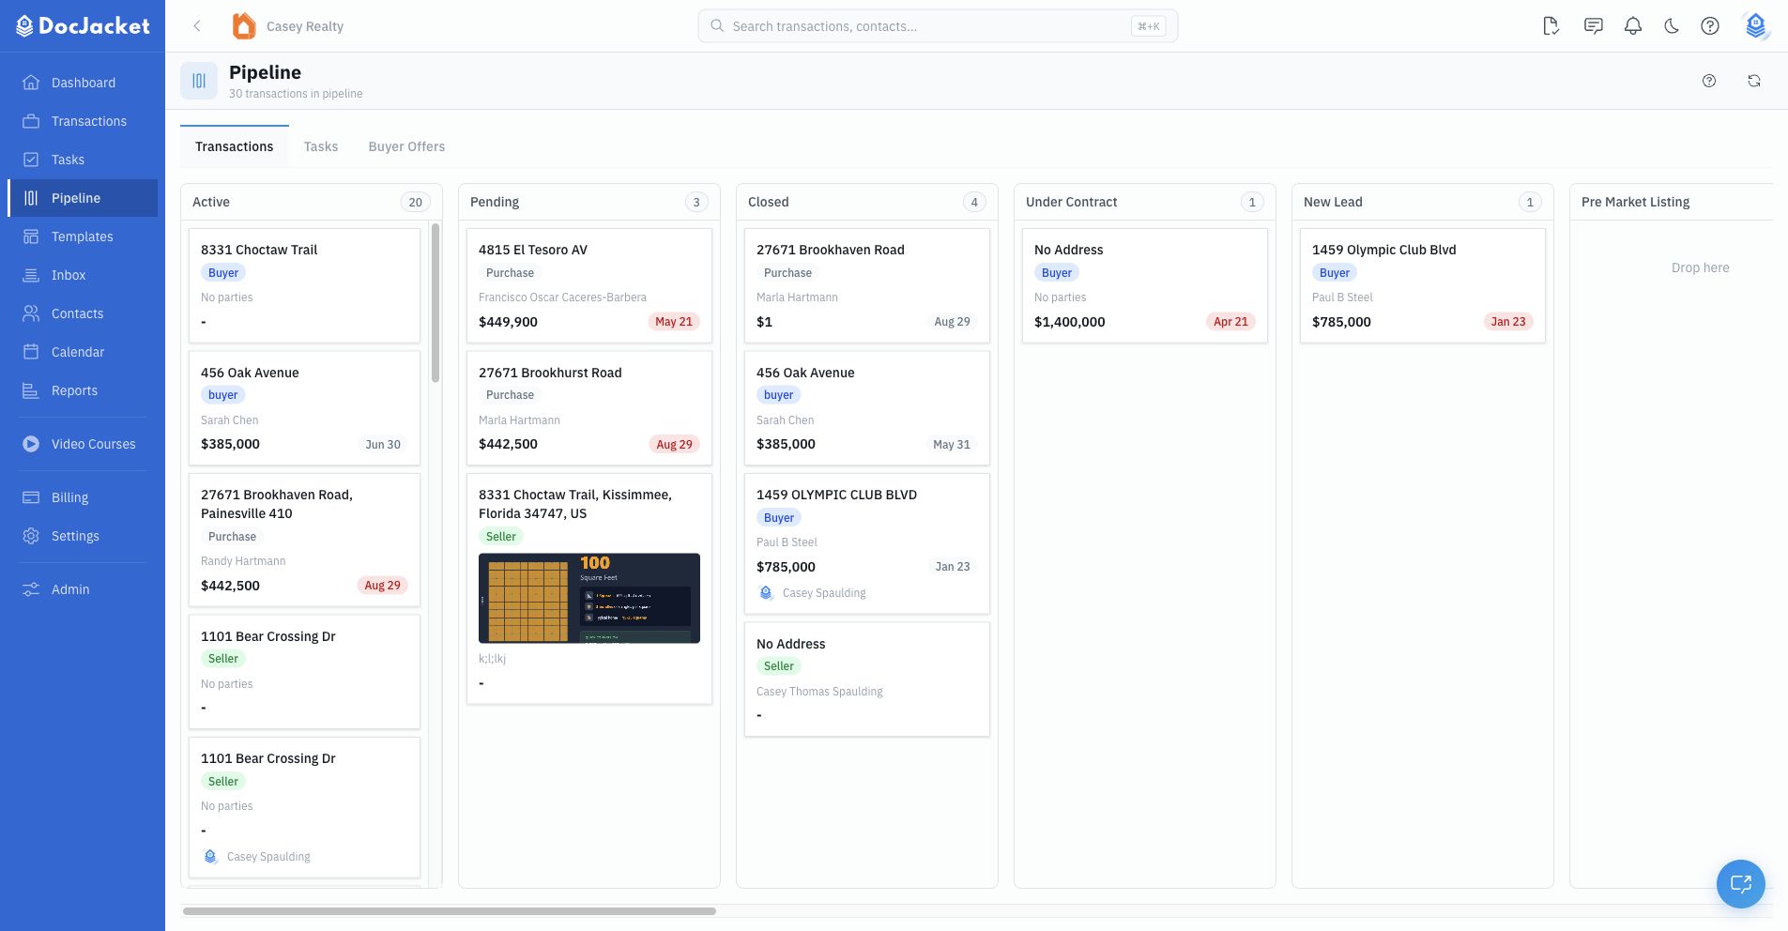Click the Closed No Address seller card
The width and height of the screenshot is (1788, 931).
867,679
